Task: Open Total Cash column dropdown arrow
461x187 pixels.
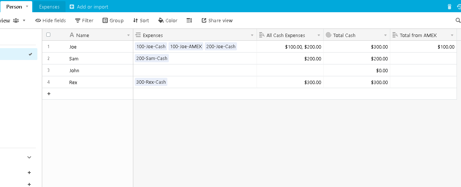Action: (385, 35)
